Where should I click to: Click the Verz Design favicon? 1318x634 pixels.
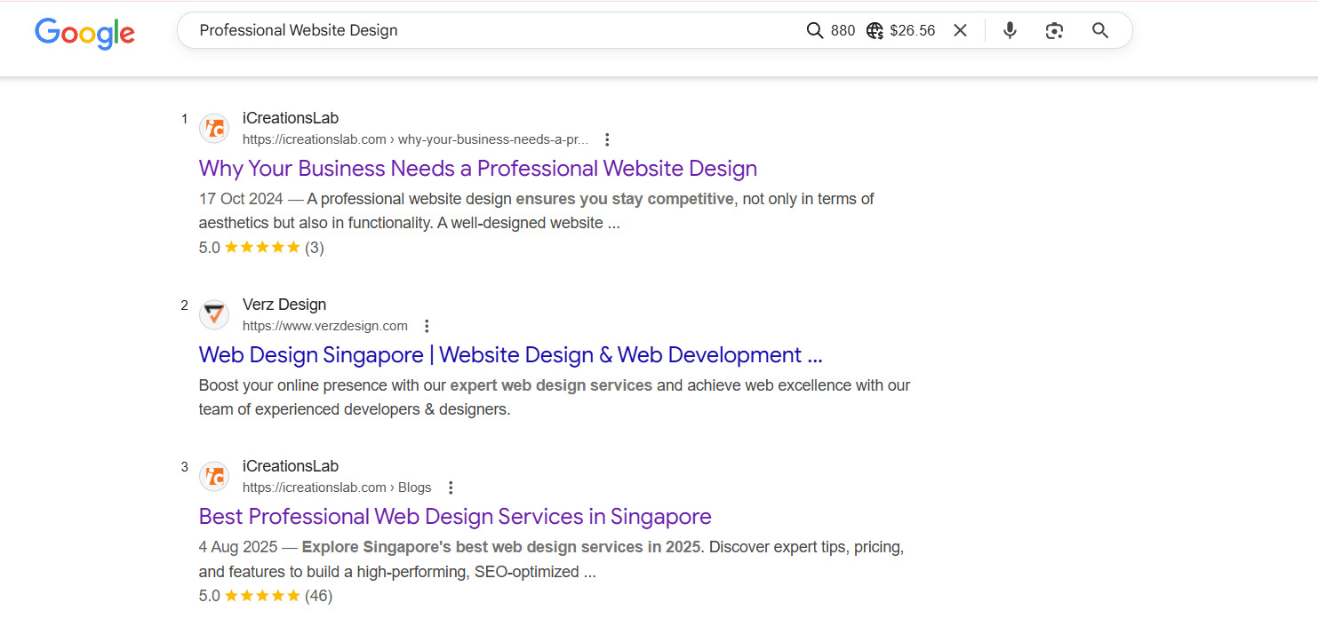tap(213, 314)
